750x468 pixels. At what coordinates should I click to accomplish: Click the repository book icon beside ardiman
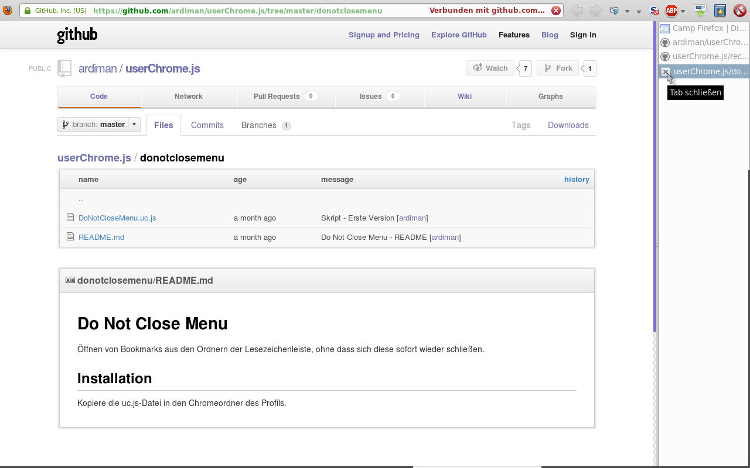(64, 68)
